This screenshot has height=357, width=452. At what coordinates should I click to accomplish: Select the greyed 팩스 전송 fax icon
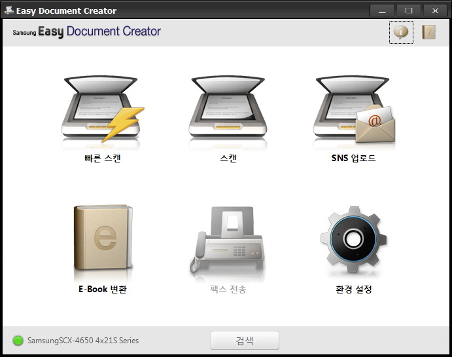228,242
